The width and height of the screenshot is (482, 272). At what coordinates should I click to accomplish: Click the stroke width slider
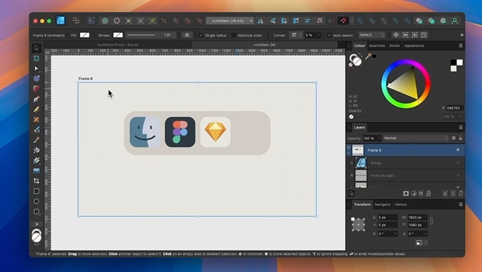pyautogui.click(x=142, y=35)
